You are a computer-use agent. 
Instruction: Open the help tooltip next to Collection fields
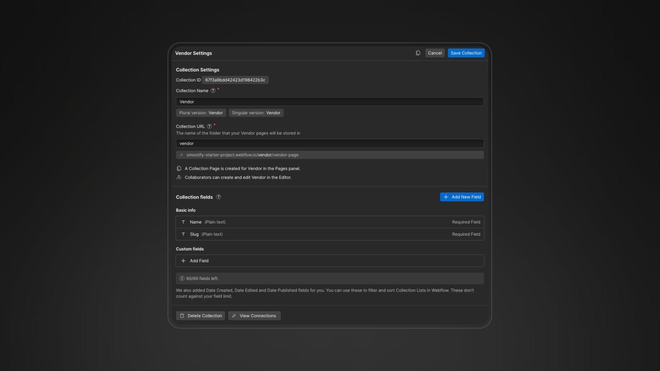pyautogui.click(x=218, y=197)
